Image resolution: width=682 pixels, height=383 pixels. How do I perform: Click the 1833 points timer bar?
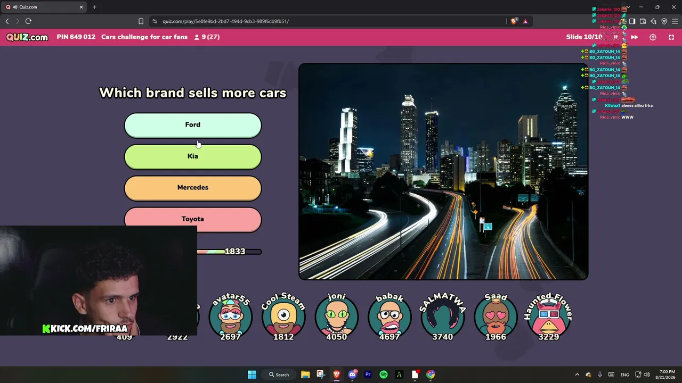pos(229,252)
